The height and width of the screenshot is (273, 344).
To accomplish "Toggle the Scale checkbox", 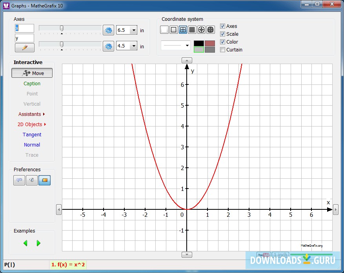I will click(222, 34).
